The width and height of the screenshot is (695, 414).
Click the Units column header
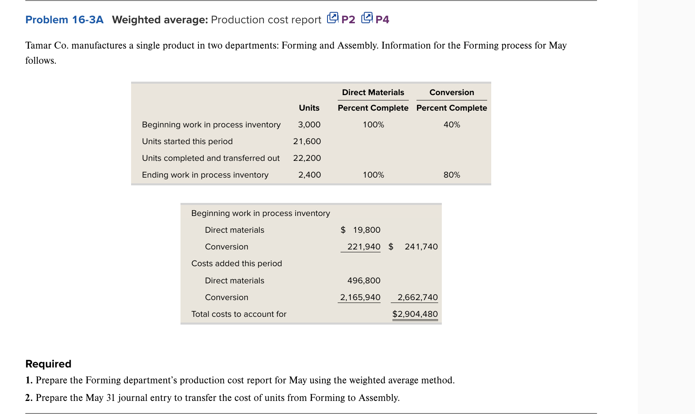click(x=308, y=108)
